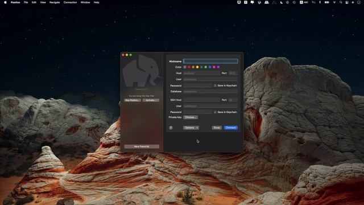The image size is (364, 205).
Task: Click the database Port field next to Host
Action: (233, 73)
